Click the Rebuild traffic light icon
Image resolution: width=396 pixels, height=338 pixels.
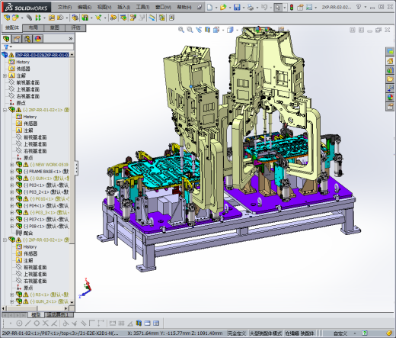pyautogui.click(x=292, y=8)
